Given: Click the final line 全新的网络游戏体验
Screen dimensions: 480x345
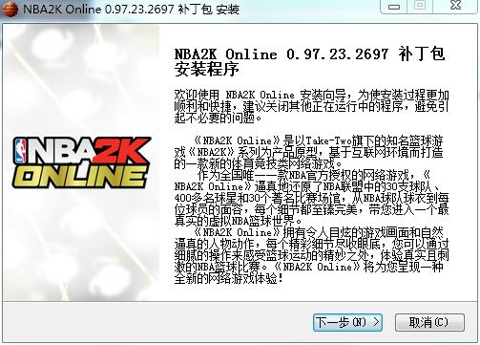Looking at the screenshot, I should [x=228, y=278].
